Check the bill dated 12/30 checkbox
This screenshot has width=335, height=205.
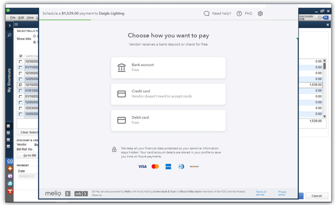click(x=20, y=61)
